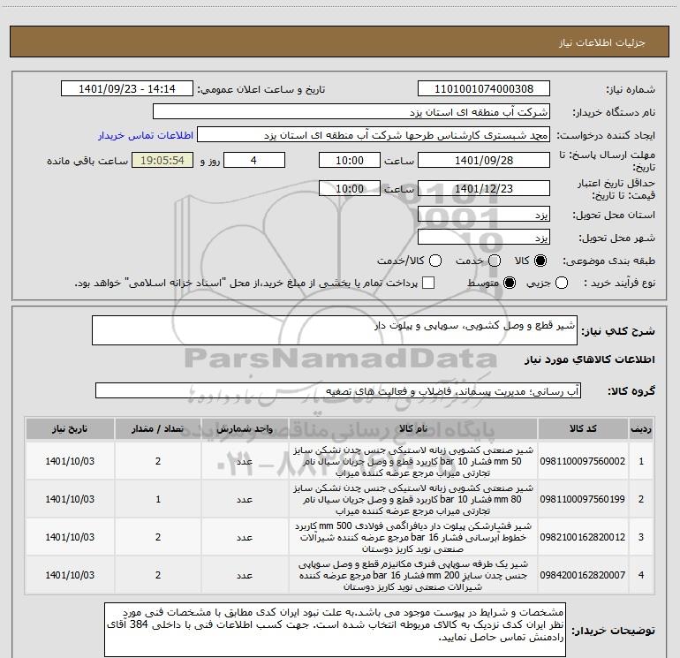Select item code 0984200162820007
The height and width of the screenshot is (658, 680).
[583, 575]
